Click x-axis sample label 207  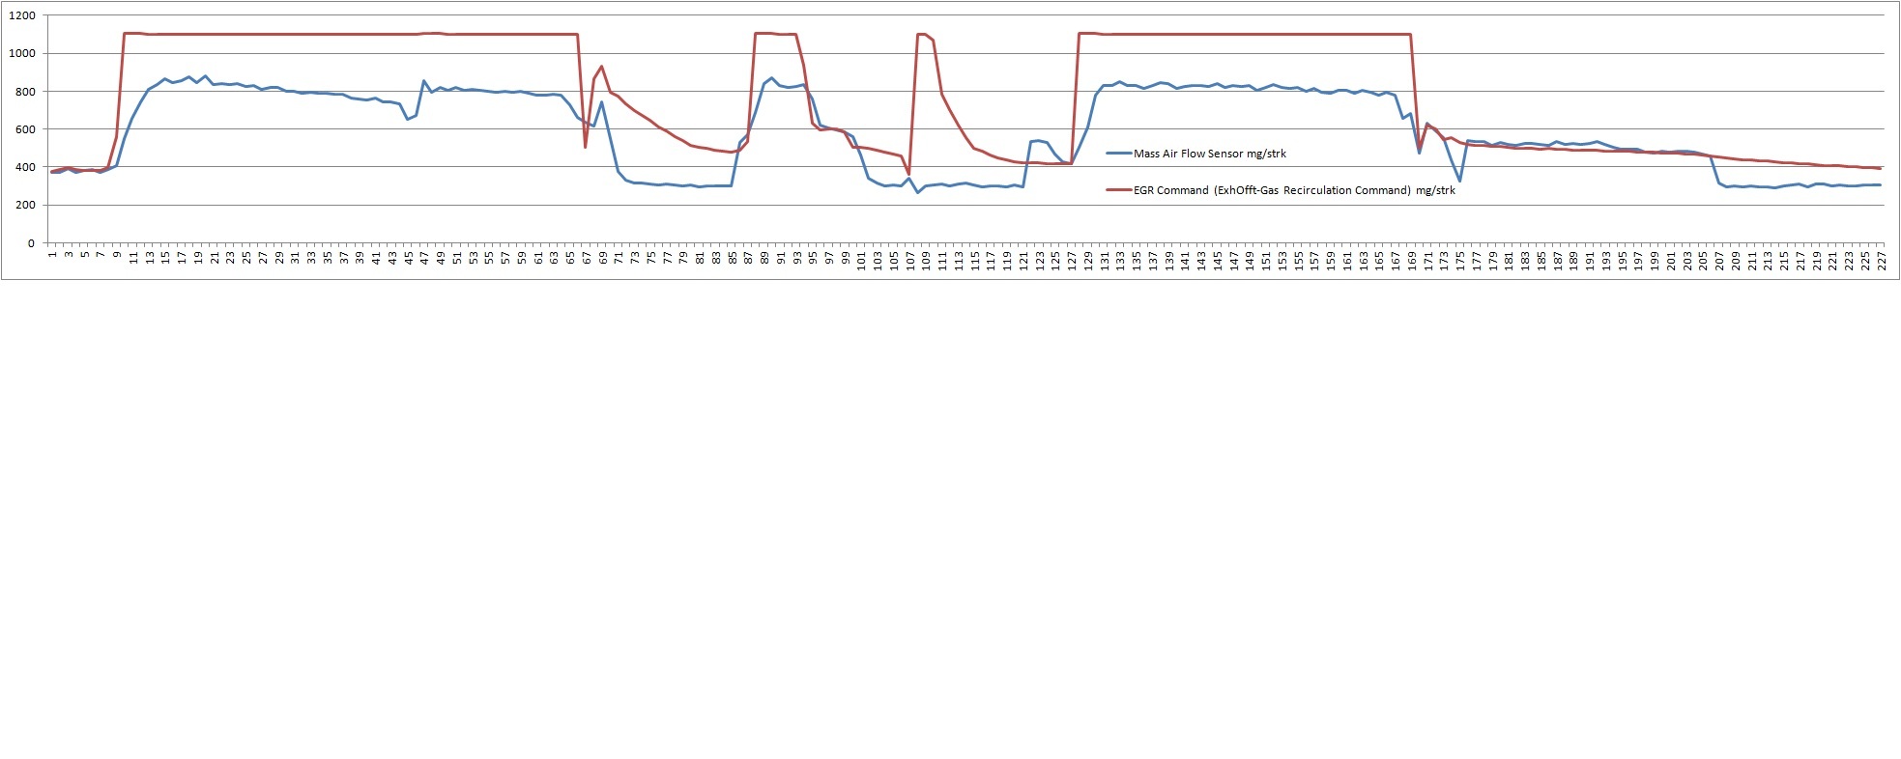(1720, 261)
